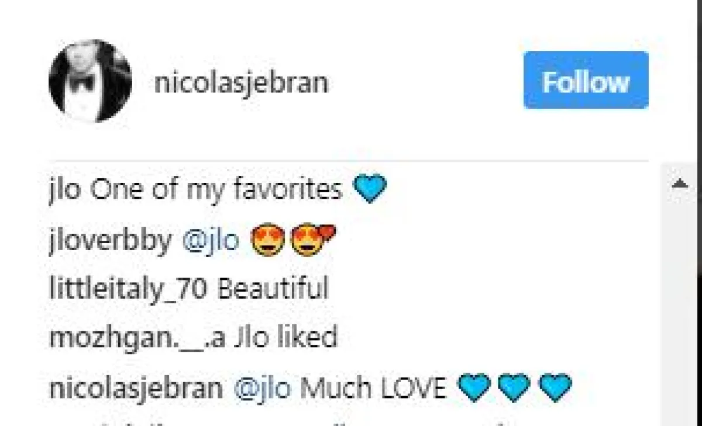Open the nicolasjebran username in the post header

[241, 83]
